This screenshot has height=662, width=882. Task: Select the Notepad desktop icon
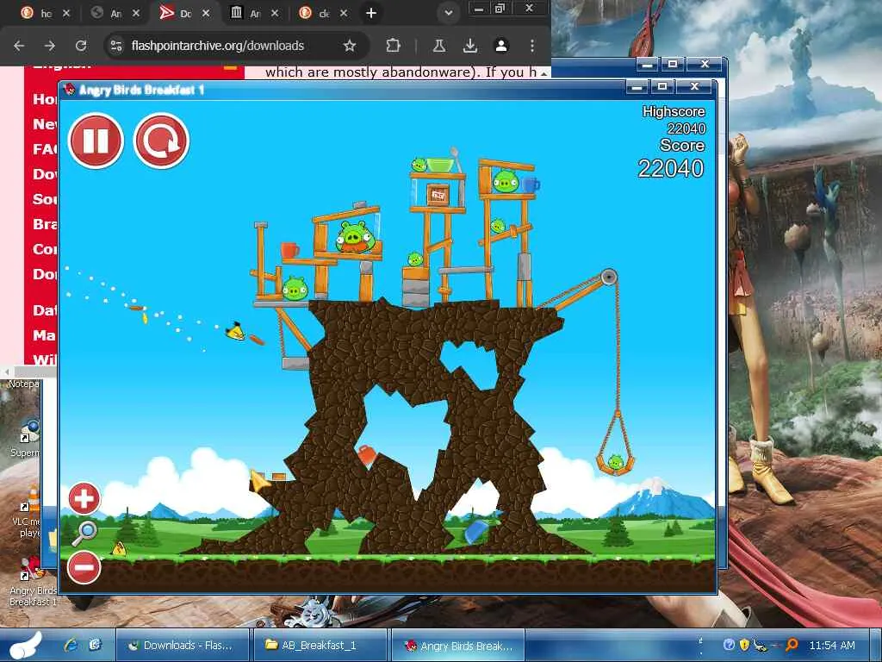[22, 384]
